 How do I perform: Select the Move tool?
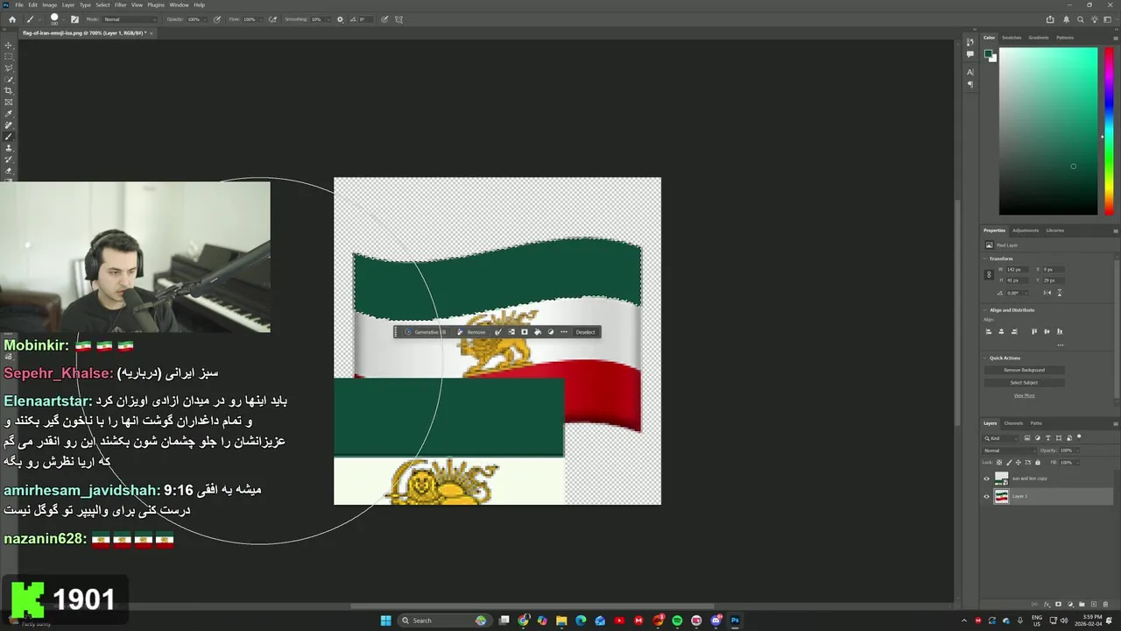pos(9,45)
